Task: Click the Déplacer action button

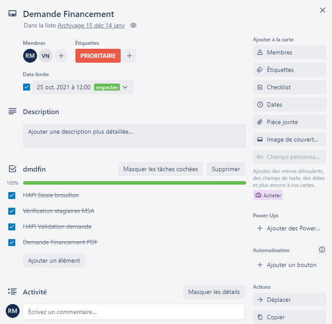Action: (289, 300)
